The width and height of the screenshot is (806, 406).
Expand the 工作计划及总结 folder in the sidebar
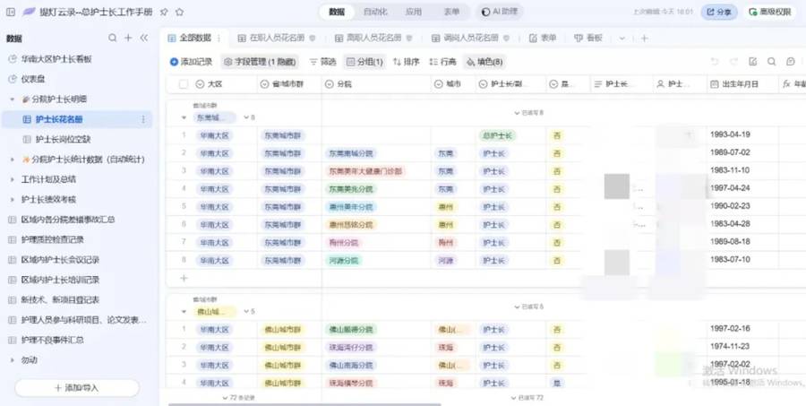point(13,179)
